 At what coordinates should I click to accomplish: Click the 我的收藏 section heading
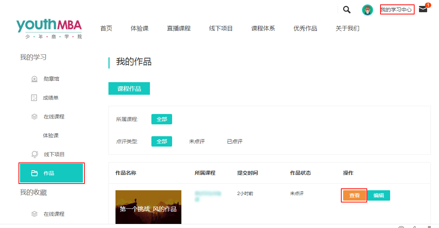click(x=33, y=192)
